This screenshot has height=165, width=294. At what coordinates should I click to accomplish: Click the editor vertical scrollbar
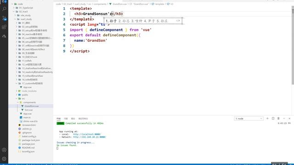(x=293, y=45)
